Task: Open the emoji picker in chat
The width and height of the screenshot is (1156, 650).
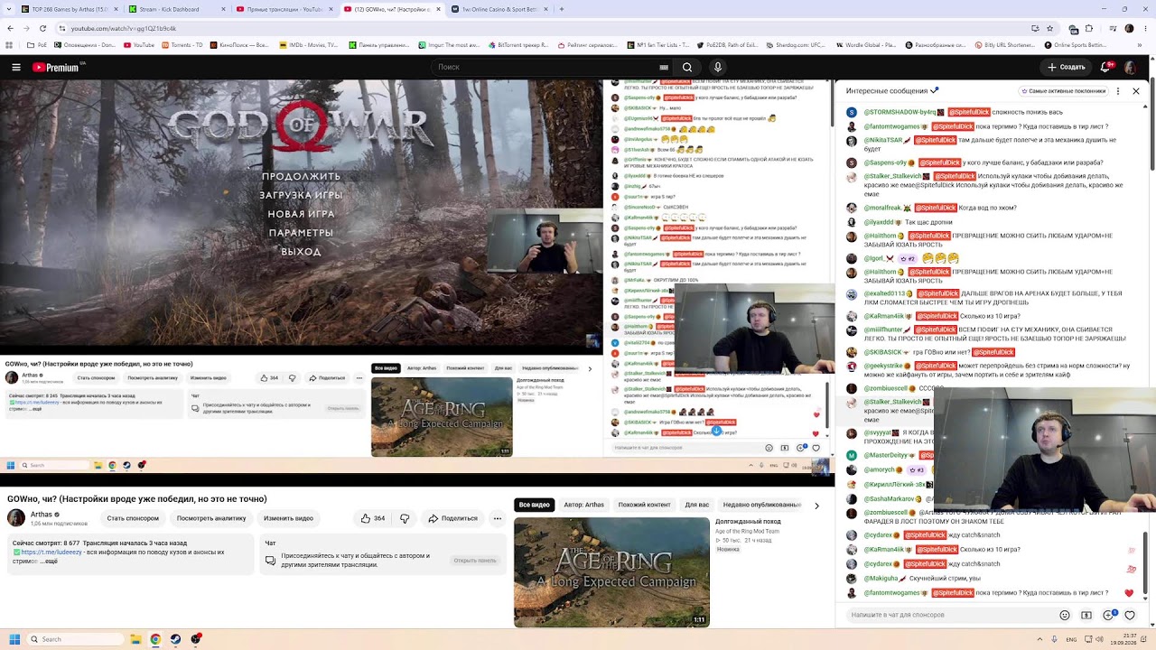Action: pos(1065,616)
